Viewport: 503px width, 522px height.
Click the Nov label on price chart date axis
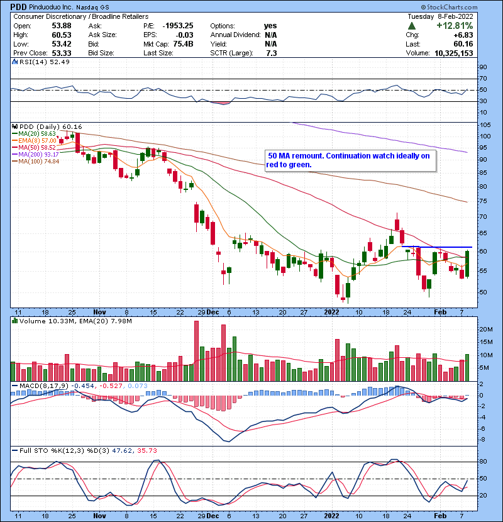99,313
